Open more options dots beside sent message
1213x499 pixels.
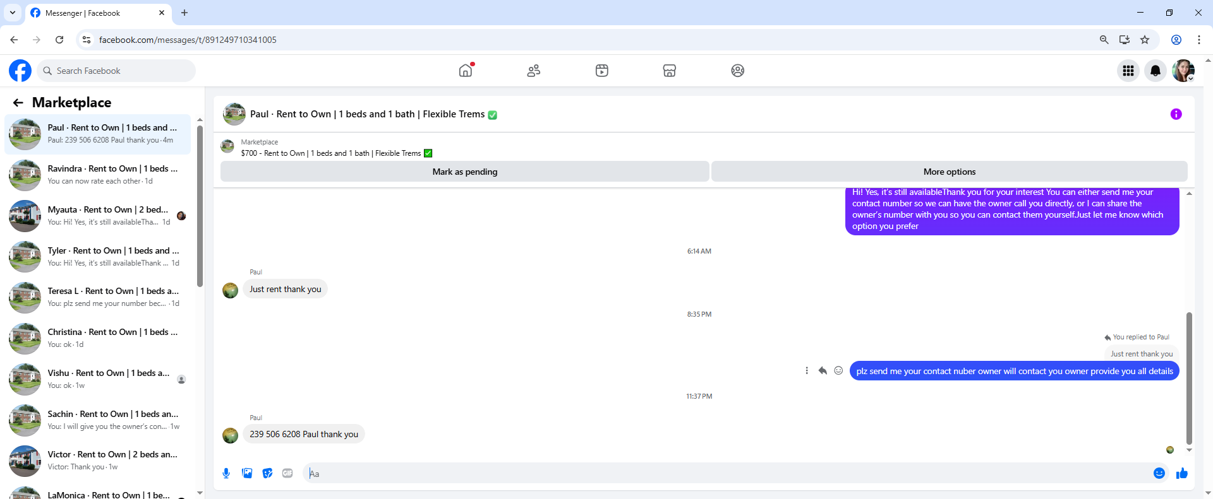[807, 371]
